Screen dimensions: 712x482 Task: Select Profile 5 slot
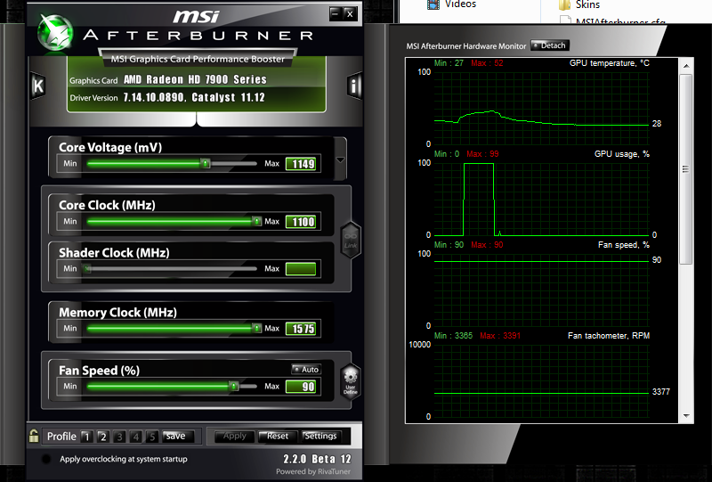(x=152, y=437)
